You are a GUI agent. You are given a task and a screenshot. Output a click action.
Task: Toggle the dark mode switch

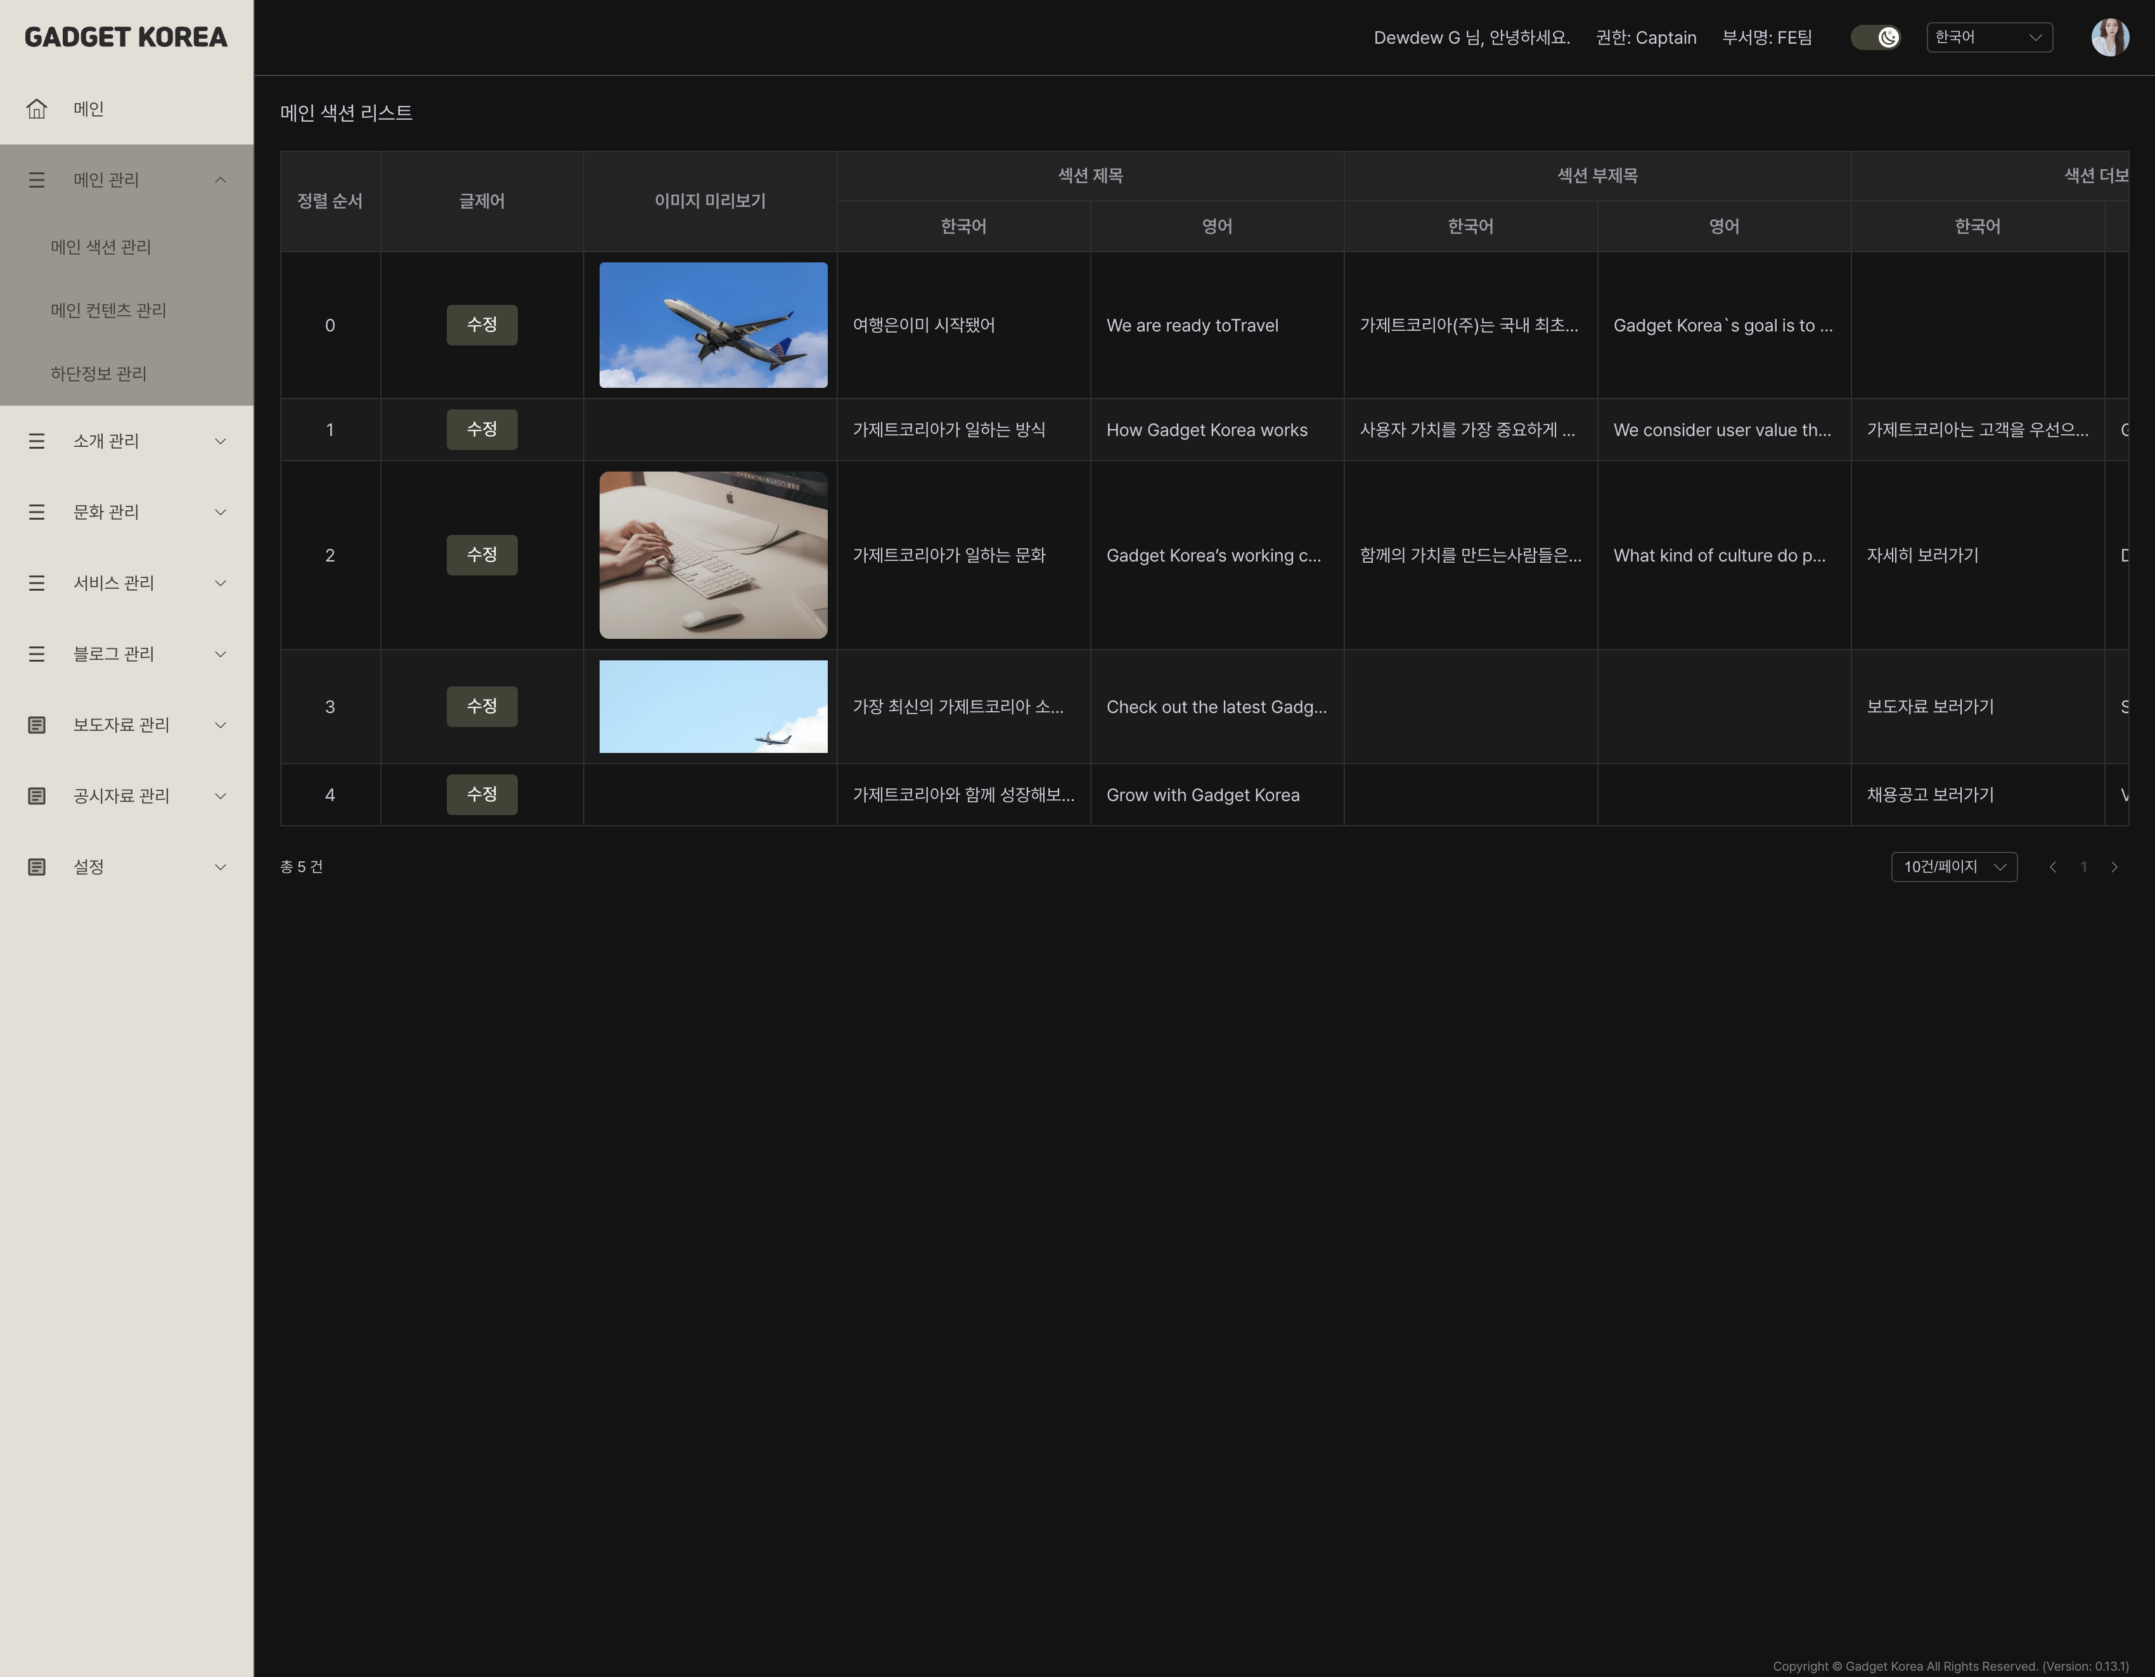[1875, 37]
